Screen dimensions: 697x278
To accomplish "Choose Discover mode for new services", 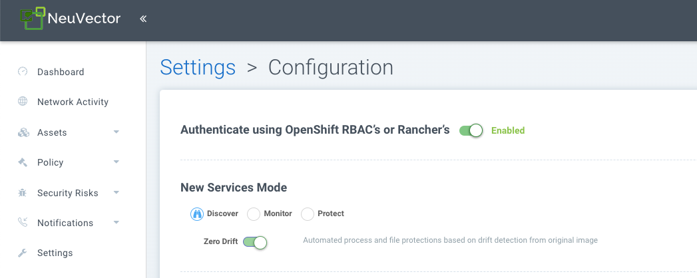I will 197,213.
